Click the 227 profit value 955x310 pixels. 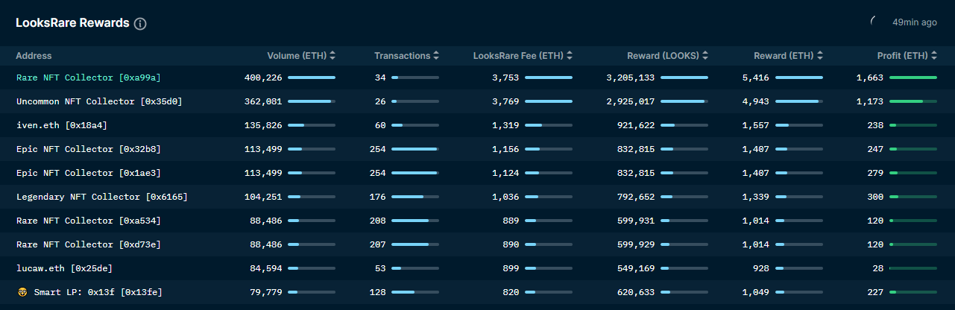[876, 292]
